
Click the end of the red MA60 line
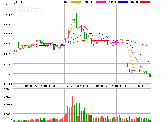coord(149,46)
